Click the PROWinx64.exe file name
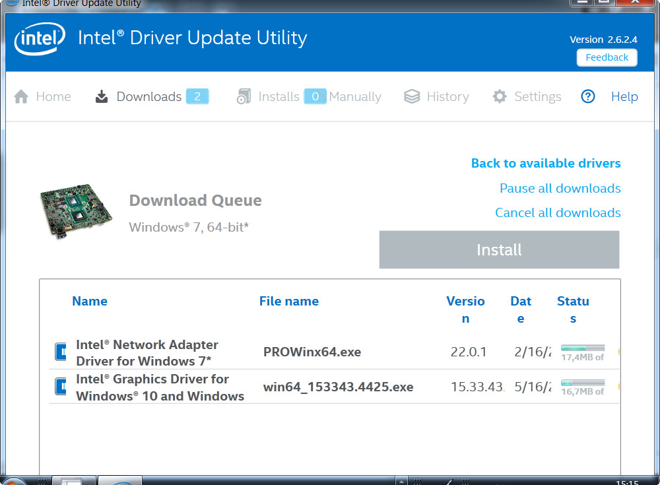This screenshot has width=660, height=485. coord(312,352)
